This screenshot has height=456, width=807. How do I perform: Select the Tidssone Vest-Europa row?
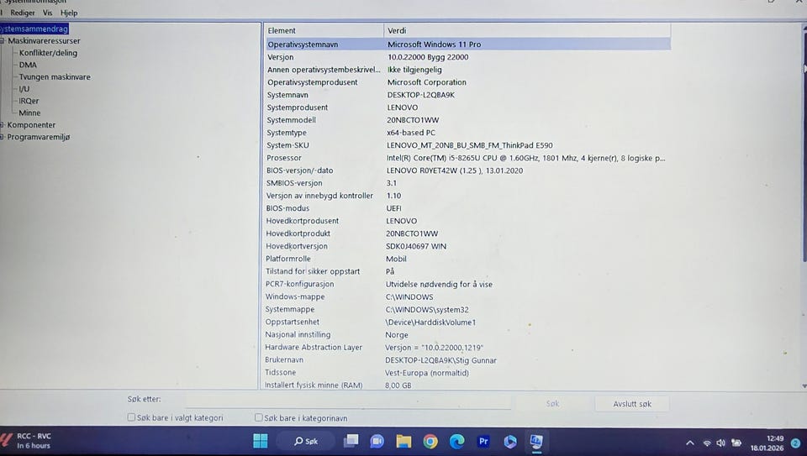pos(467,372)
